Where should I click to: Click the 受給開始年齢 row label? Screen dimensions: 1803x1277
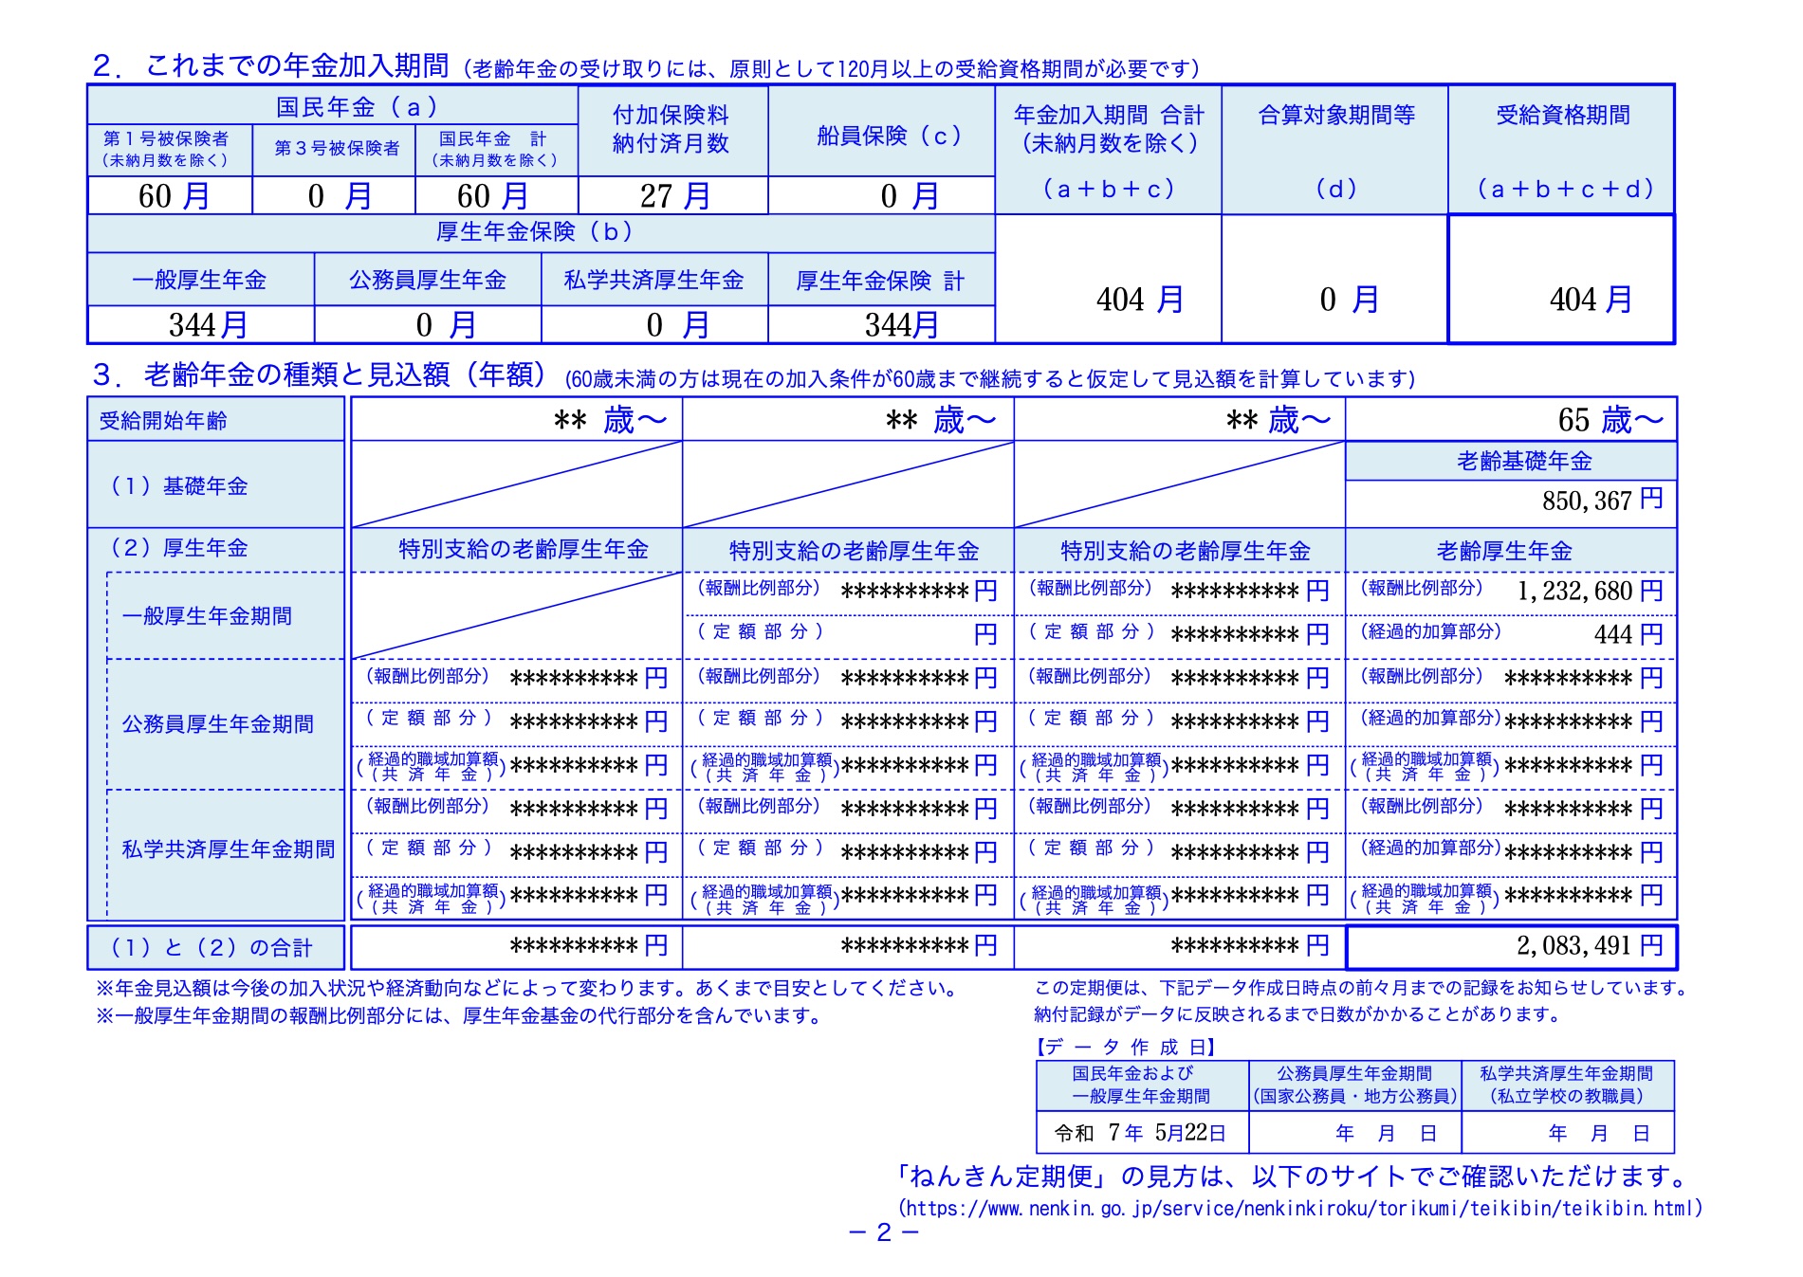tap(163, 421)
